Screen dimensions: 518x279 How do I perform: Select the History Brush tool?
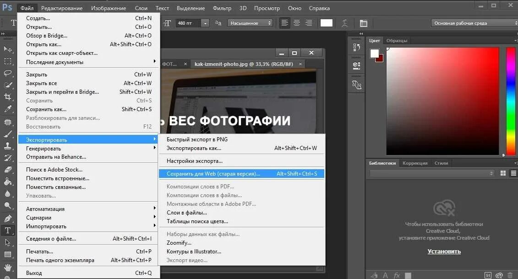(x=8, y=158)
